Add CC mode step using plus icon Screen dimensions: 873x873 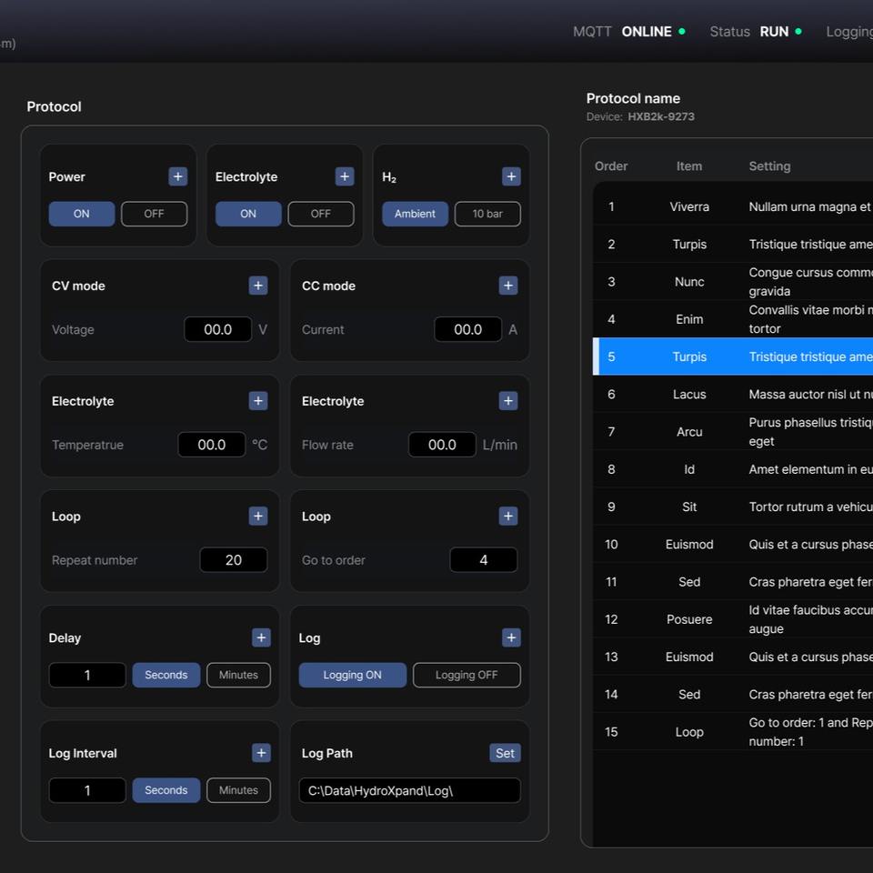(508, 286)
